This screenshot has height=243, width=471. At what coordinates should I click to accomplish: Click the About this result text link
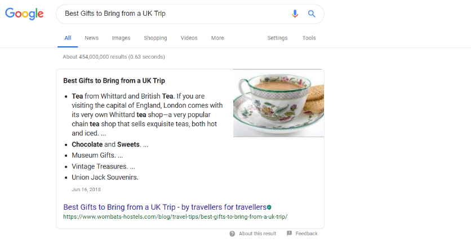click(257, 233)
